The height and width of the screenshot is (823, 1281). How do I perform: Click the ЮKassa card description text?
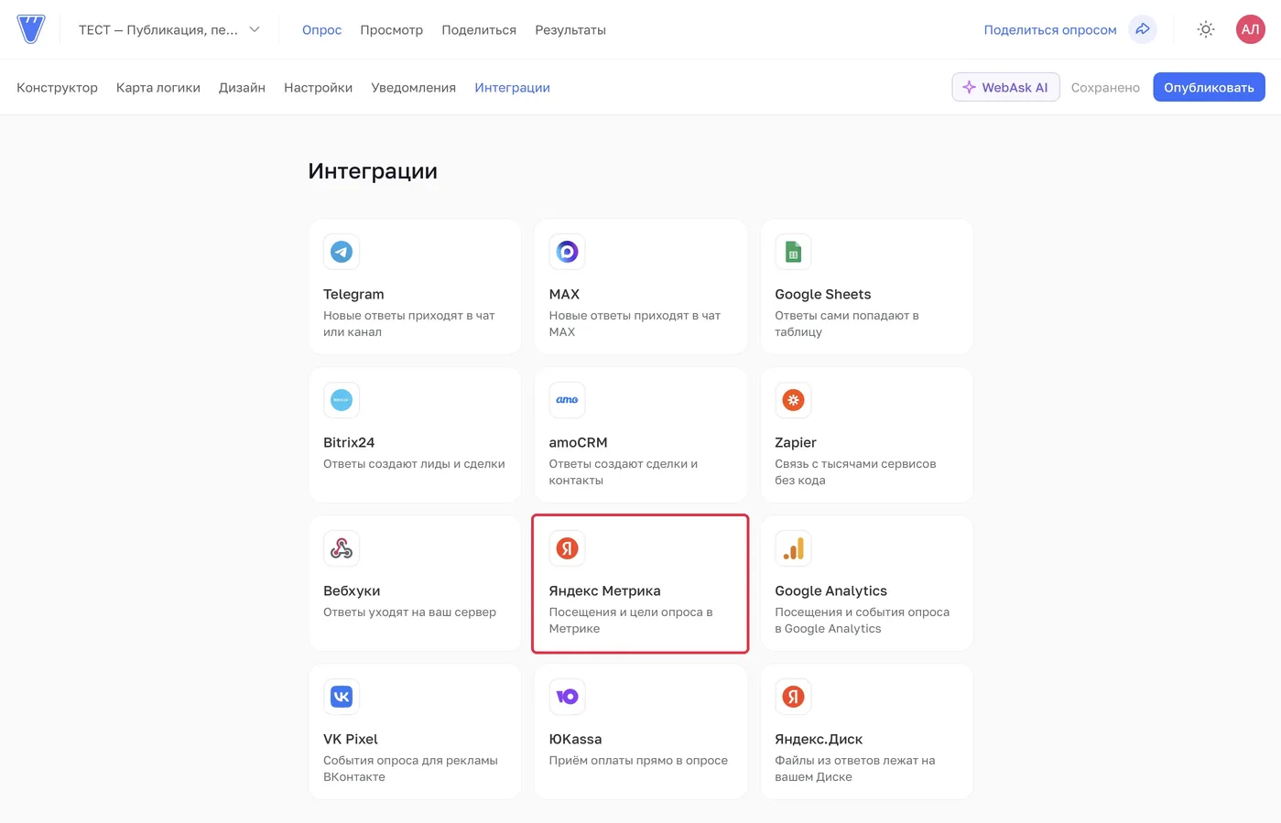[x=638, y=760]
